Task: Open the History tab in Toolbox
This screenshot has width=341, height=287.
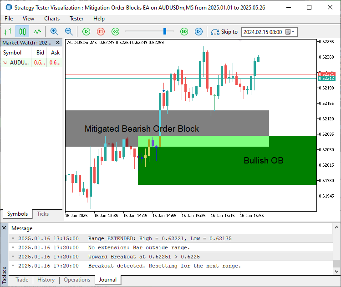Action: point(46,280)
